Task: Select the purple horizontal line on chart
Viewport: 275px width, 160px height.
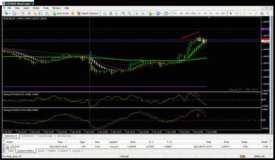Action: pyautogui.click(x=105, y=87)
